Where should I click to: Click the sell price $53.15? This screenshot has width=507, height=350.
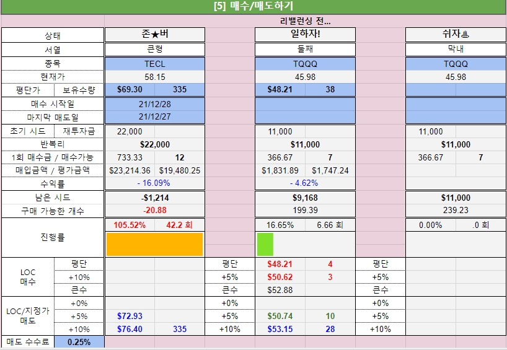coord(280,329)
